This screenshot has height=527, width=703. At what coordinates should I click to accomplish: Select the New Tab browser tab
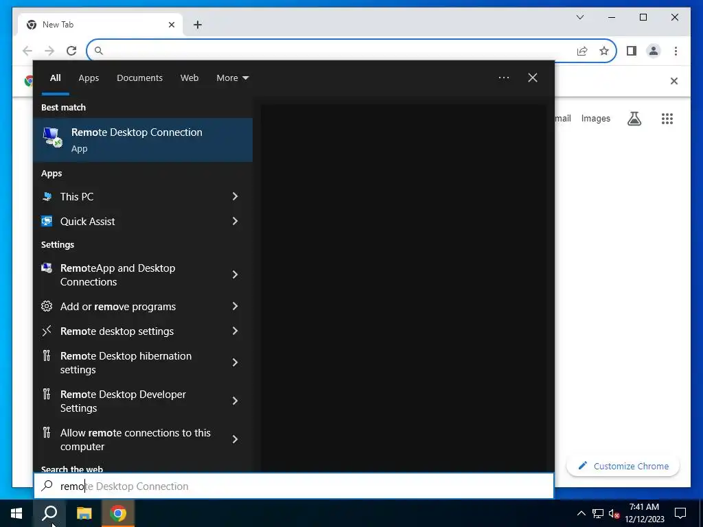[x=100, y=25]
